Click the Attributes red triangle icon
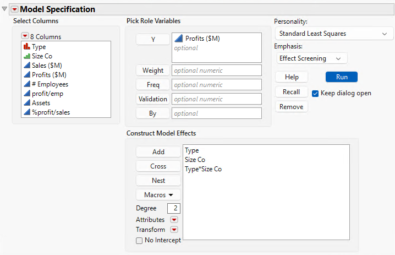Screen dimensions: 395x255 (x=174, y=220)
